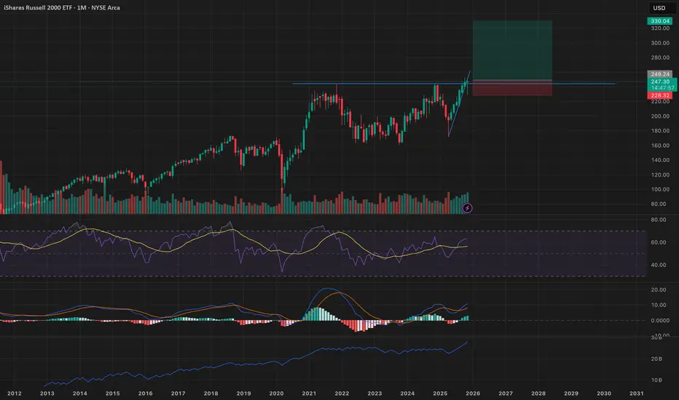
Task: Click the purple lightning bolt icon
Action: pos(467,208)
